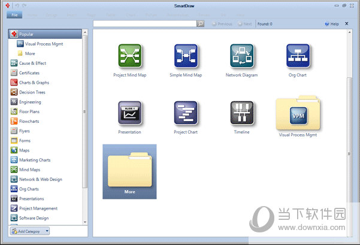Go to Next search result
The width and height of the screenshot is (360, 245).
pos(245,24)
